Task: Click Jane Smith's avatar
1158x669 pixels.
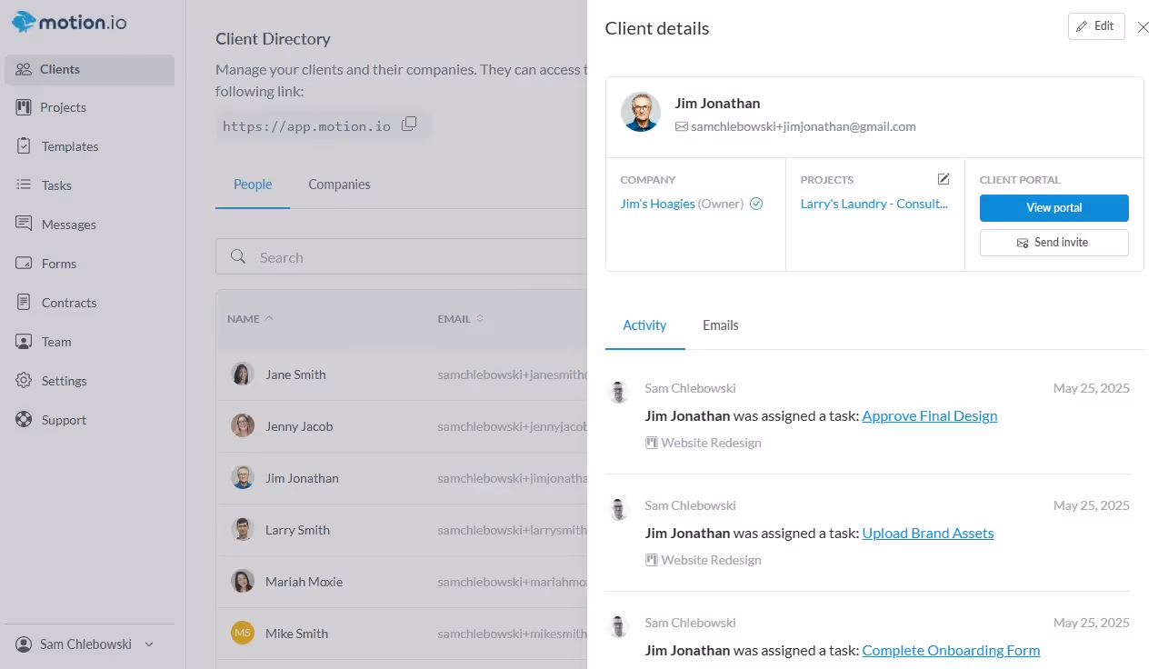Action: point(243,374)
